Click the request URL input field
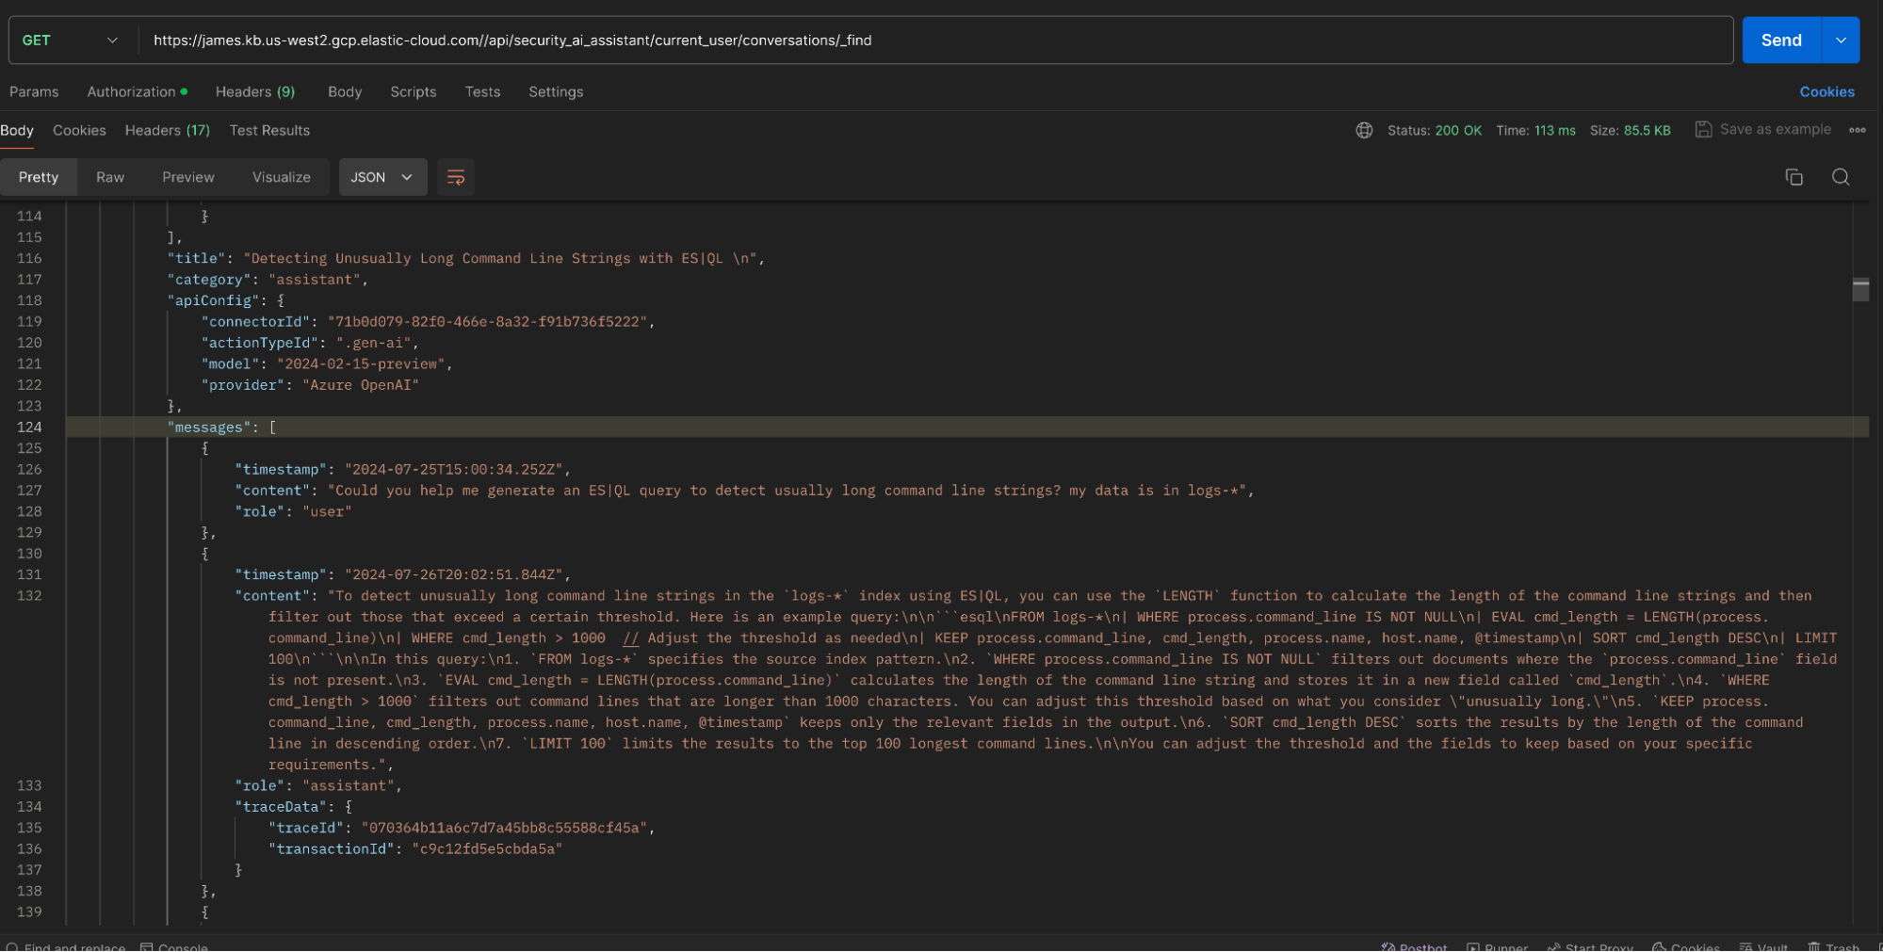The image size is (1883, 952). coord(934,40)
